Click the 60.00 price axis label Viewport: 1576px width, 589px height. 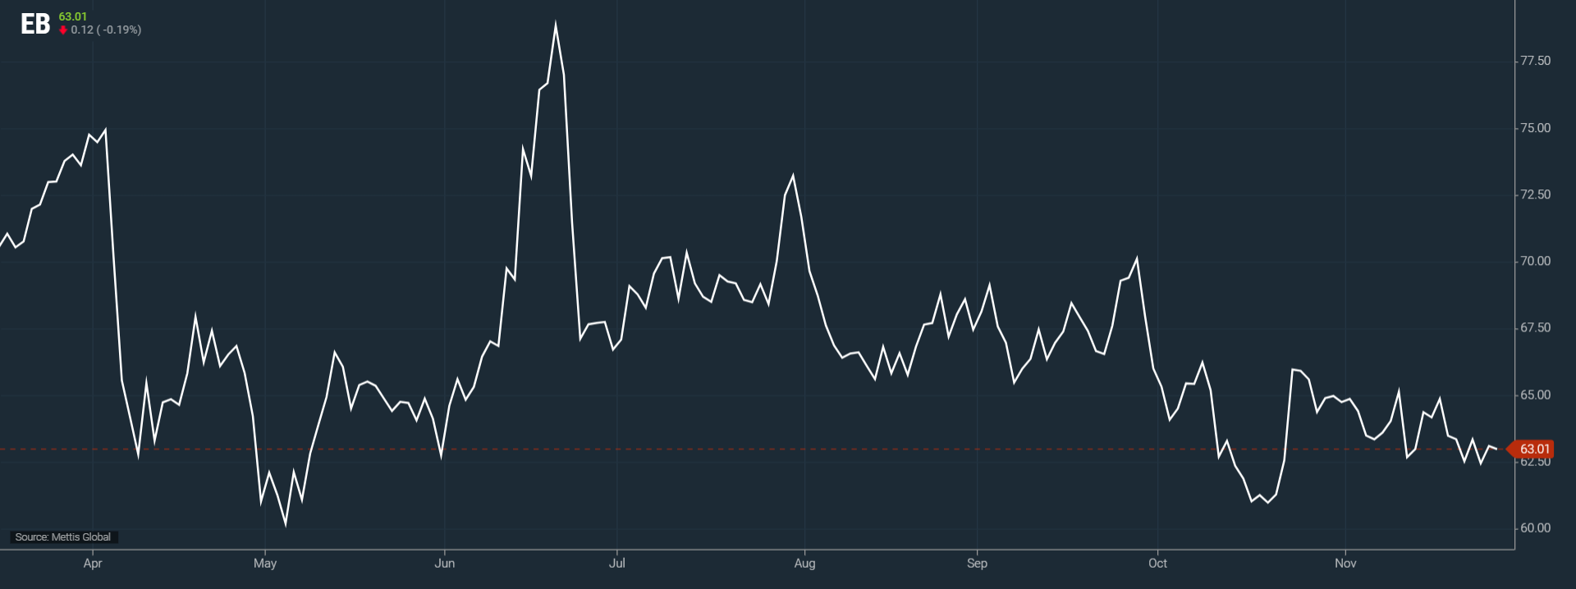(x=1535, y=528)
